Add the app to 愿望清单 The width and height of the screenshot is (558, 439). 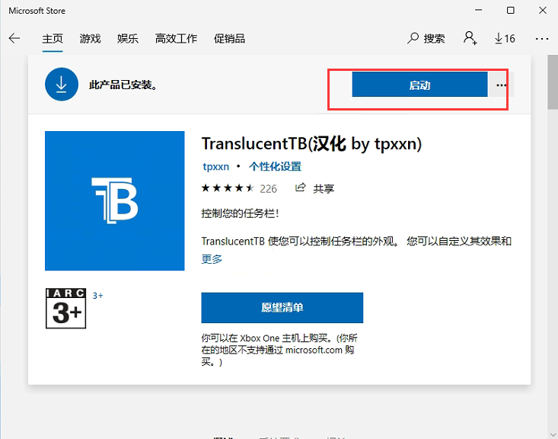(x=282, y=308)
